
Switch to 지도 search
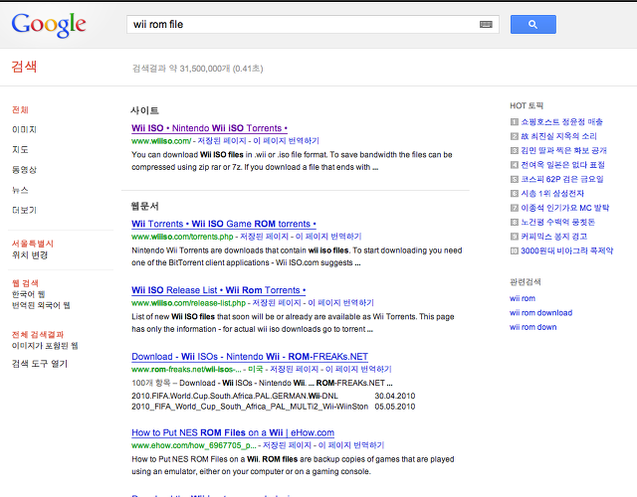coord(20,150)
